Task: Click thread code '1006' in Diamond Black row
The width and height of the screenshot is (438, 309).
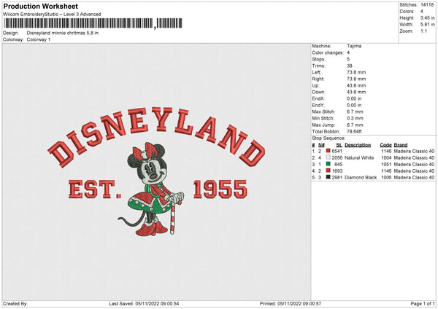Action: click(x=386, y=177)
